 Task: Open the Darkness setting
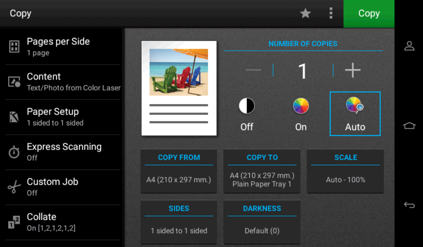coord(262,222)
